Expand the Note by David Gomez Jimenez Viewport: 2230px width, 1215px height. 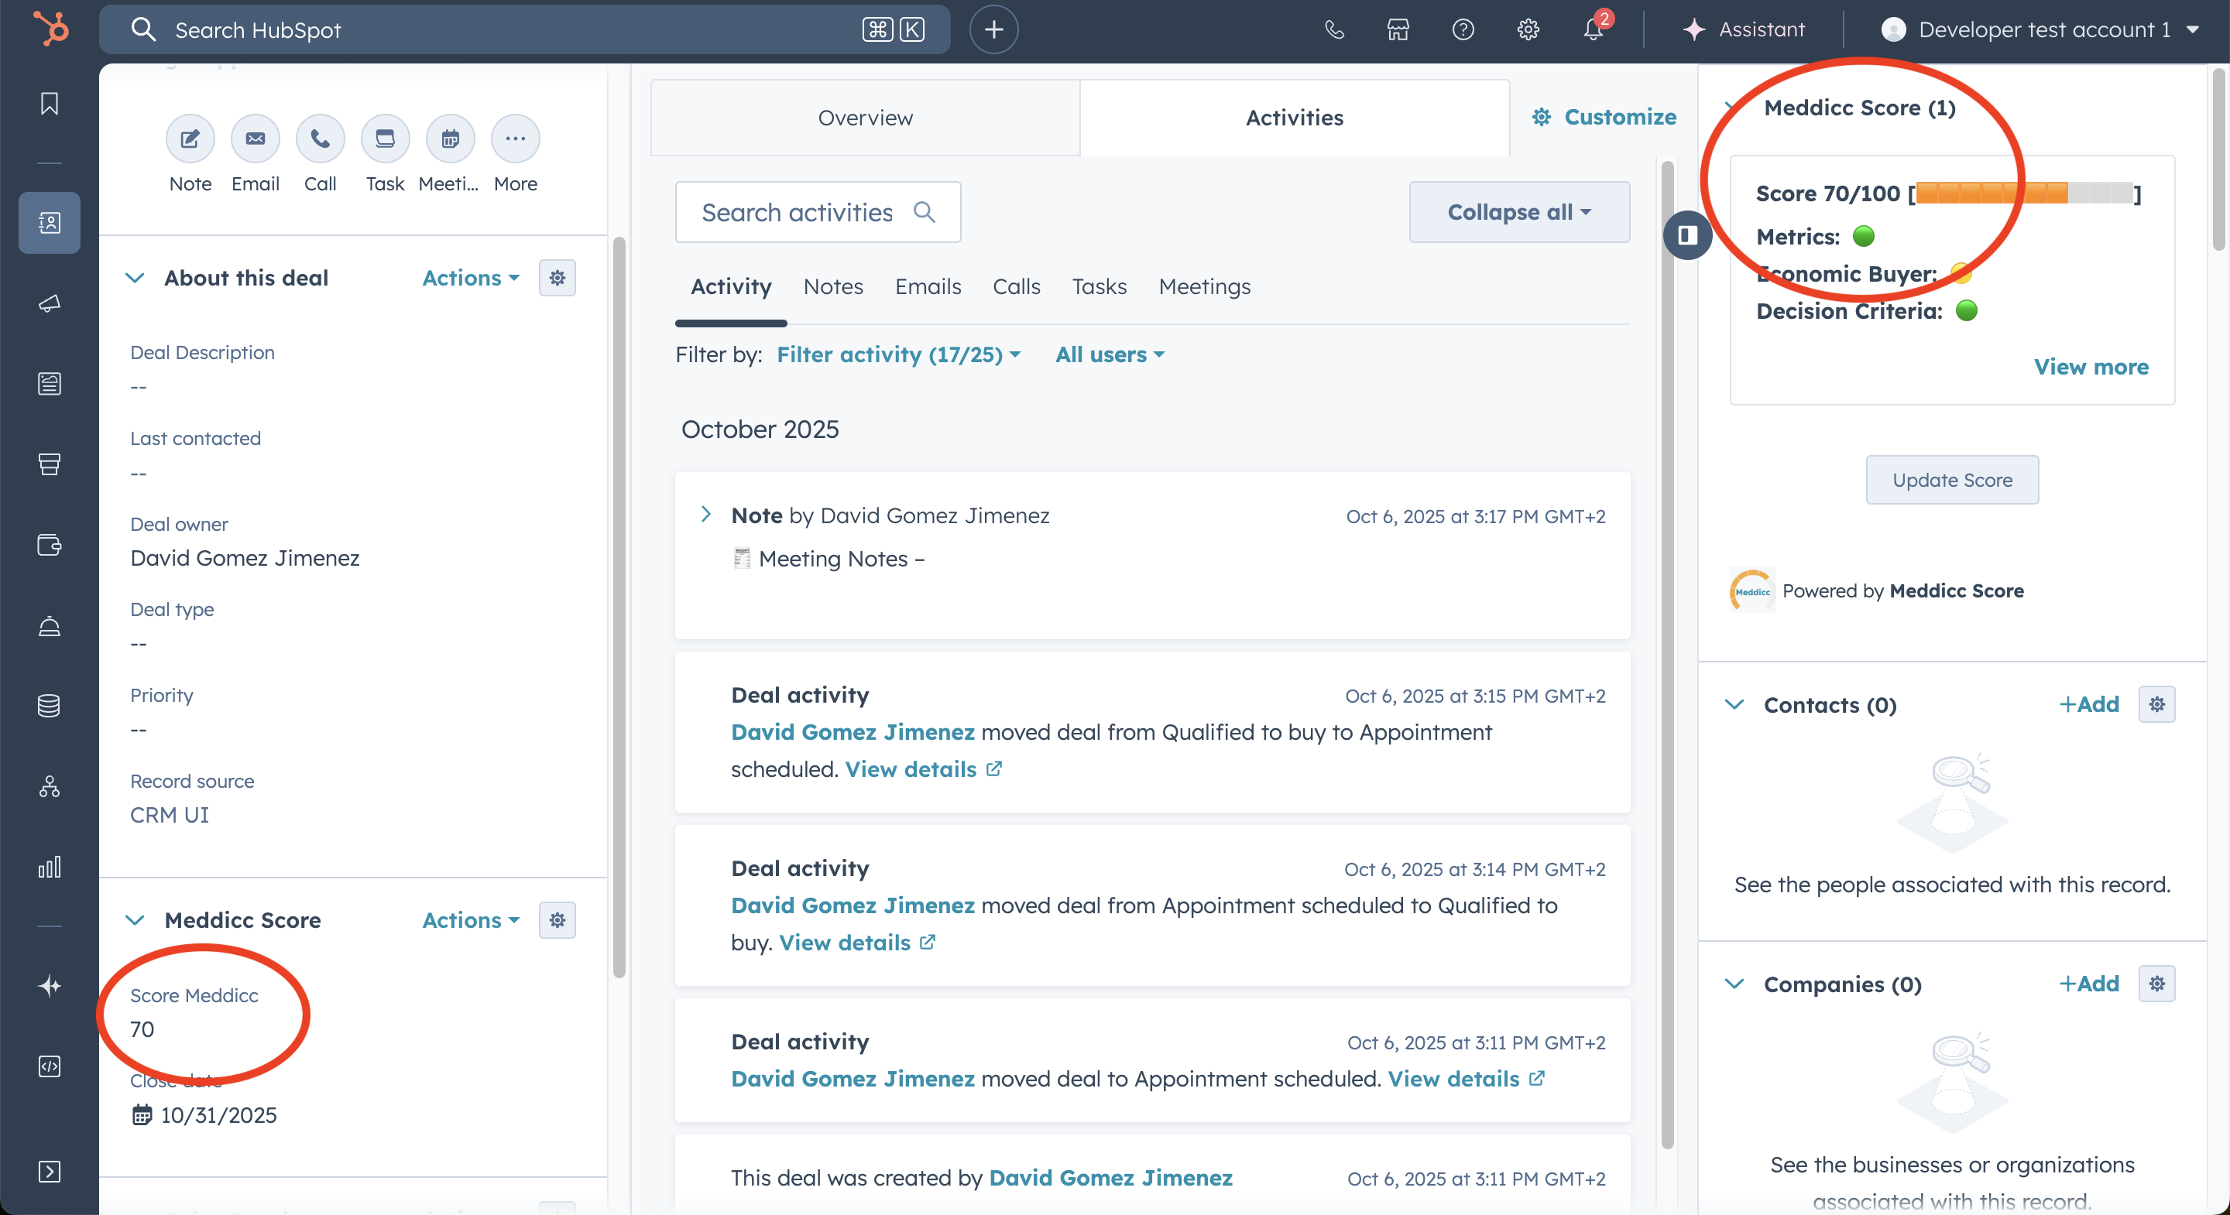point(705,515)
